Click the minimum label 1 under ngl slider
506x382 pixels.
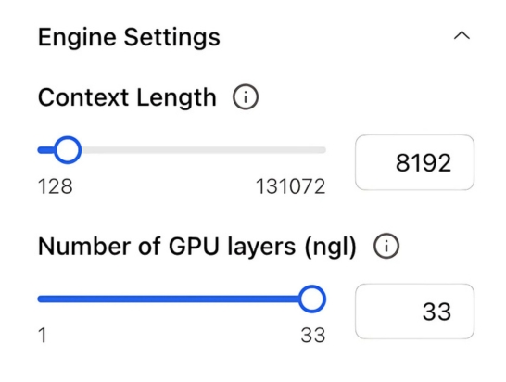(43, 336)
